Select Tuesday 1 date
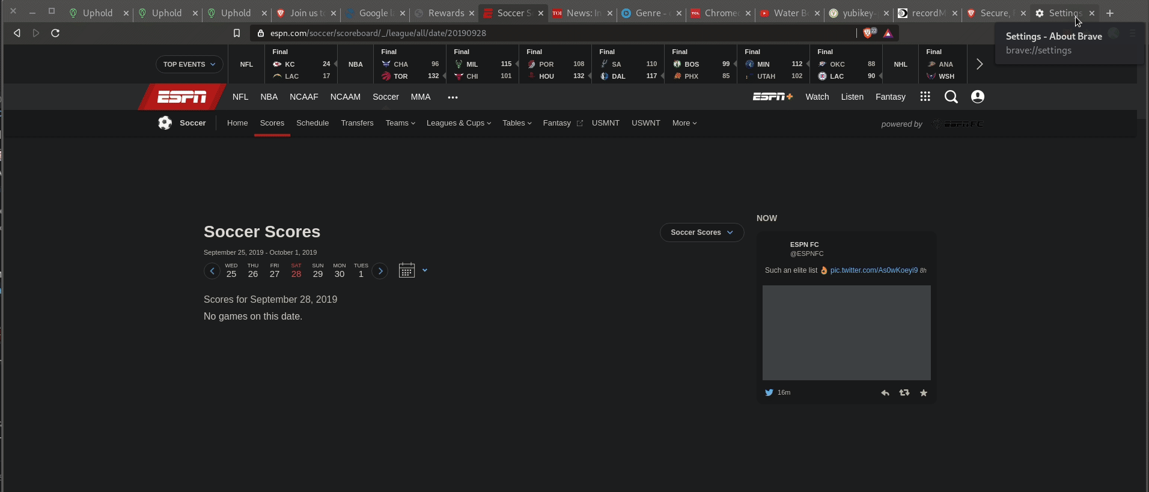1149x492 pixels. (361, 271)
